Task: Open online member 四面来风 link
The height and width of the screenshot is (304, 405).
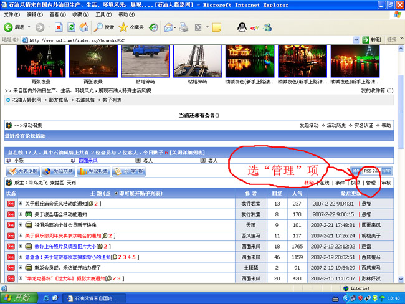Action: pos(88,160)
